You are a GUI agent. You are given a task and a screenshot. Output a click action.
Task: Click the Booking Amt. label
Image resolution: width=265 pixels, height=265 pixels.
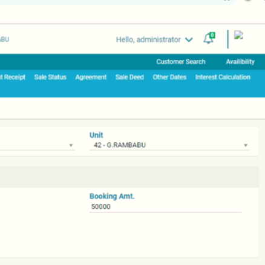coord(112,196)
